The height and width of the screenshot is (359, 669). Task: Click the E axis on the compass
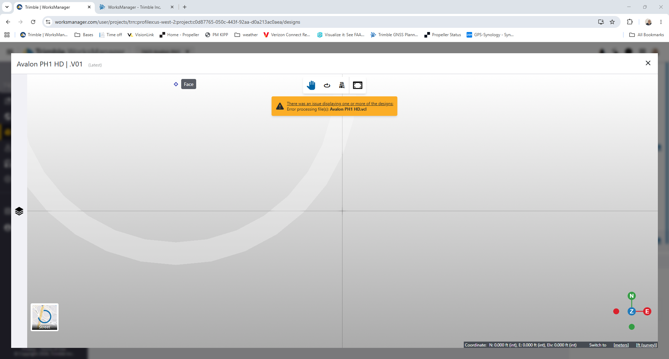[x=647, y=311]
